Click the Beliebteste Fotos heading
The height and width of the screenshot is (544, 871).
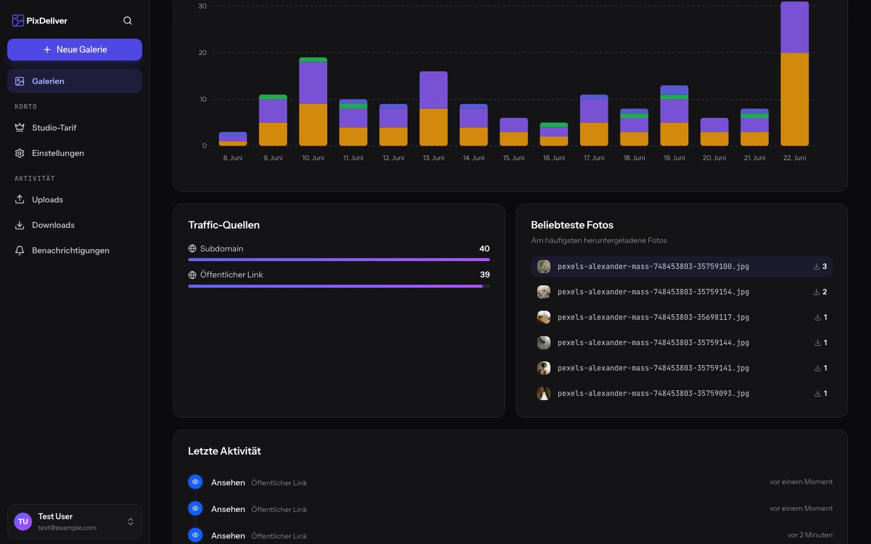click(x=572, y=225)
